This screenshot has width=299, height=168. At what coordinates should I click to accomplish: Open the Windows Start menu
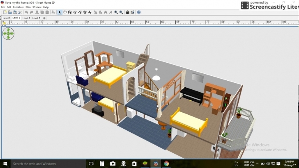click(x=5, y=163)
